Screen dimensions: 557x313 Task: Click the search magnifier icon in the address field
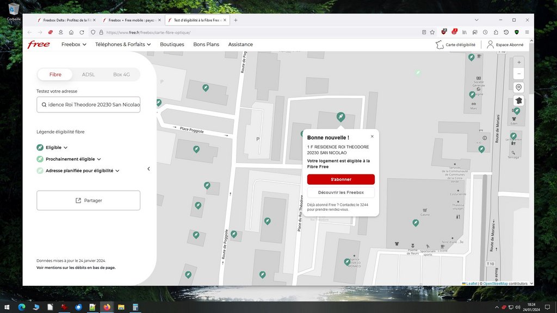tap(44, 105)
